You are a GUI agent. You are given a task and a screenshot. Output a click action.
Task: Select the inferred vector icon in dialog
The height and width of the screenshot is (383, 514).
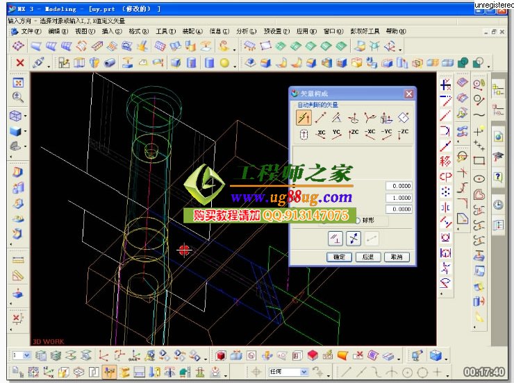pos(303,117)
